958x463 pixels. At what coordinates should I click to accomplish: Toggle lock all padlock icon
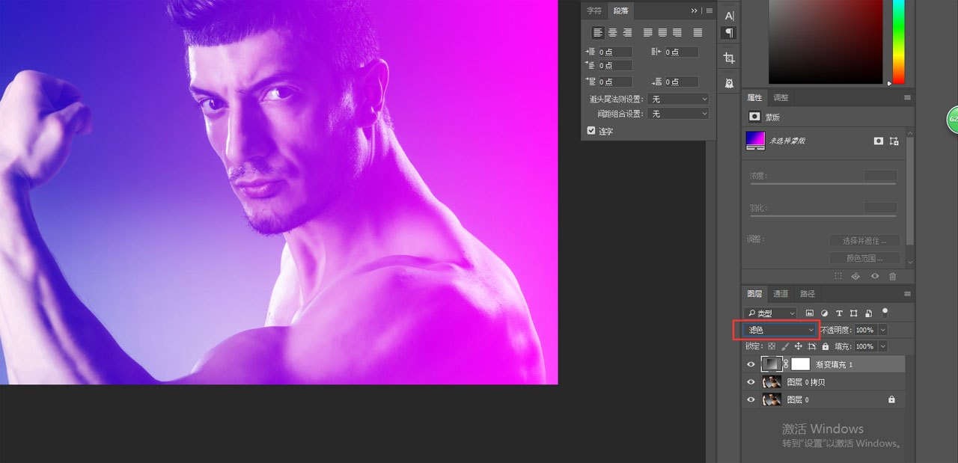[x=826, y=346]
